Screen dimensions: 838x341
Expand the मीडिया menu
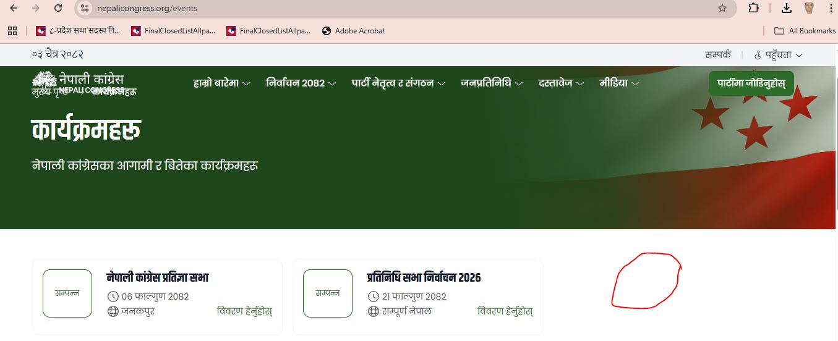[x=619, y=83]
